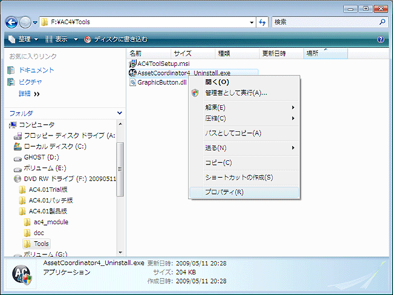This screenshot has height=295, width=393.
Task: Click the ドキュメント favorite link icon
Action: click(11, 70)
